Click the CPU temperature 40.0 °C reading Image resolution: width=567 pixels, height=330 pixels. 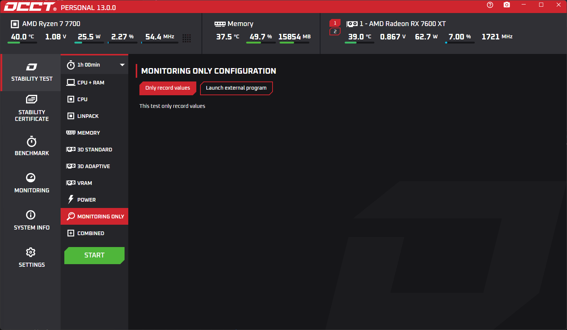coord(22,37)
